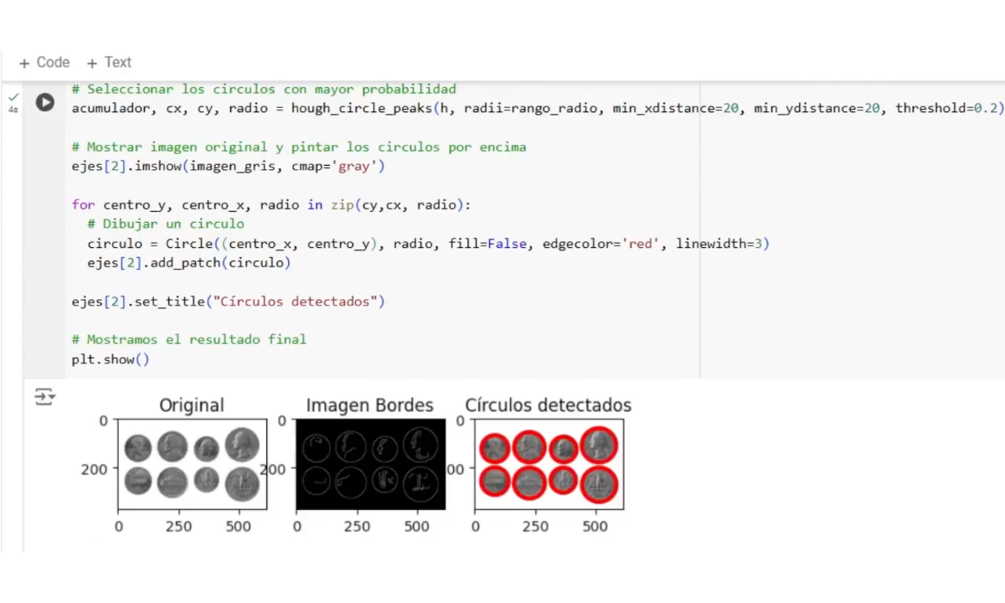Click the comment '# Dibujar un circulo'

(166, 224)
